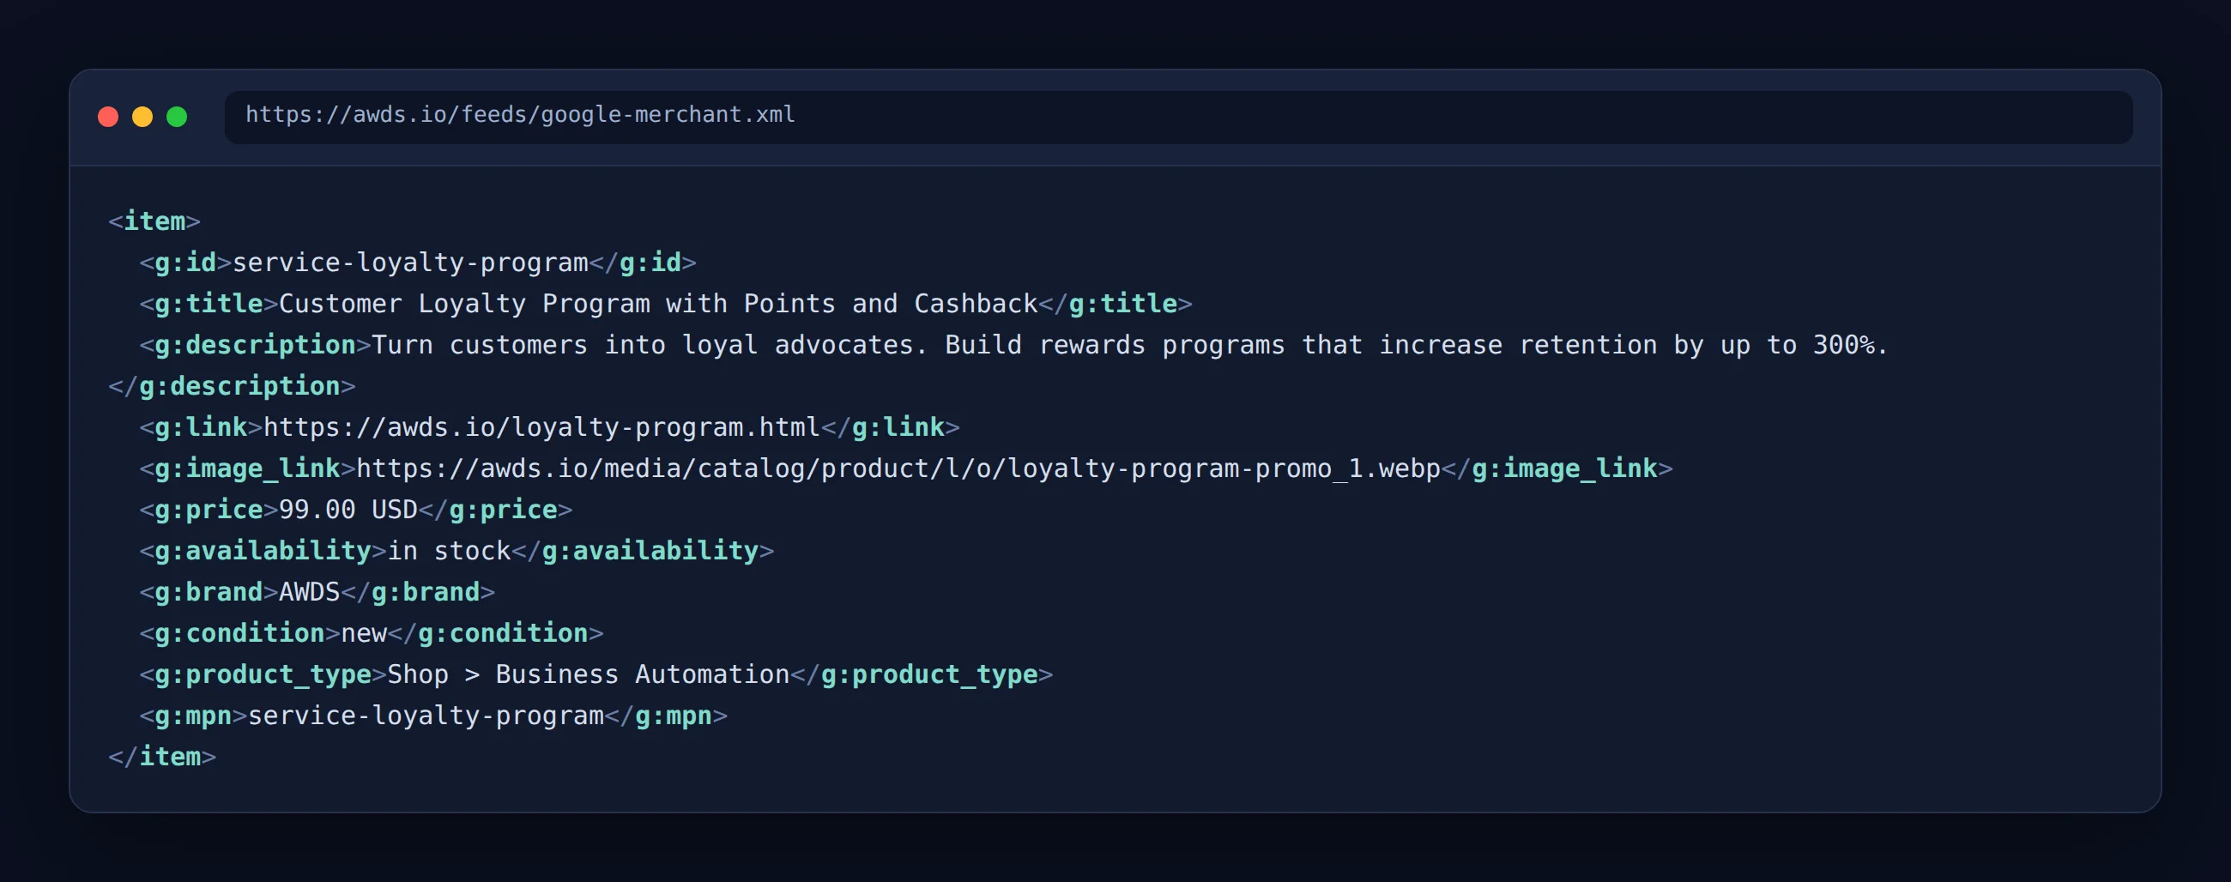This screenshot has height=882, width=2231.
Task: Click the condition value new
Action: point(364,633)
